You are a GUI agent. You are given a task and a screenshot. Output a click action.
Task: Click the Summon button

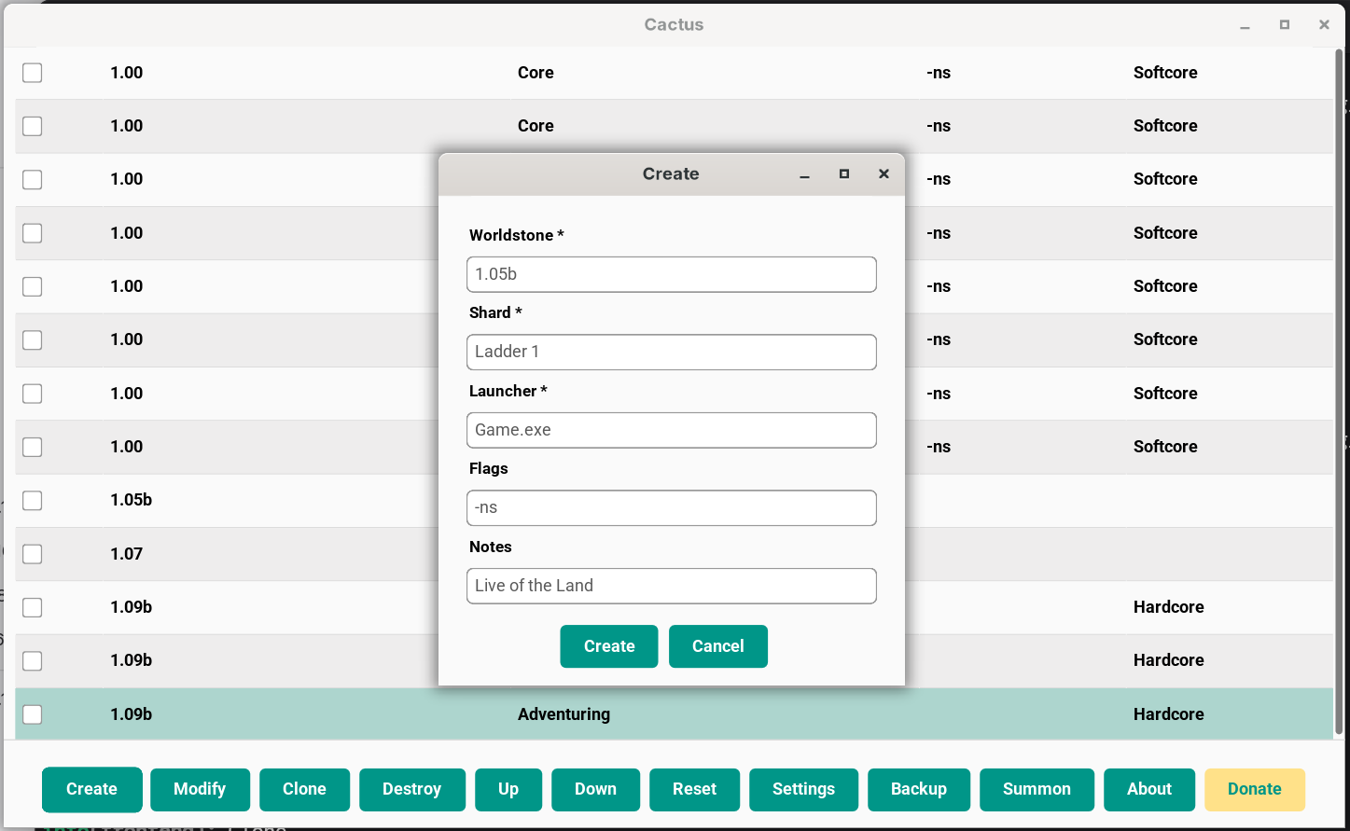point(1037,789)
